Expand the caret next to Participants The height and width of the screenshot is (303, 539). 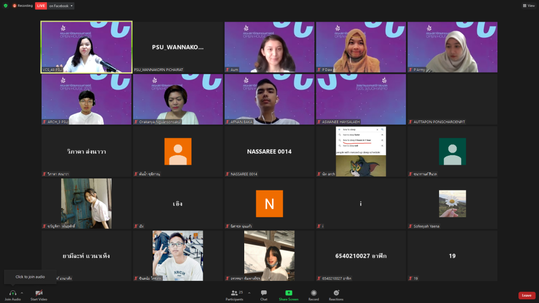(249, 293)
